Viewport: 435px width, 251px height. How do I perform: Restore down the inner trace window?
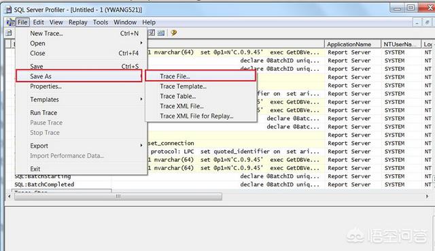(x=428, y=22)
